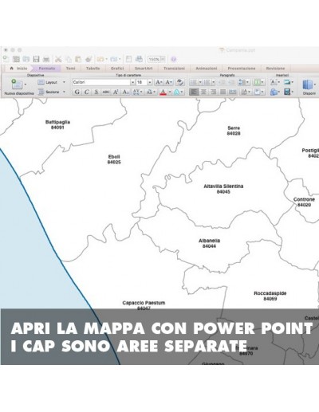Click the numbered list icon
This screenshot has width=319, height=412.
point(207,82)
